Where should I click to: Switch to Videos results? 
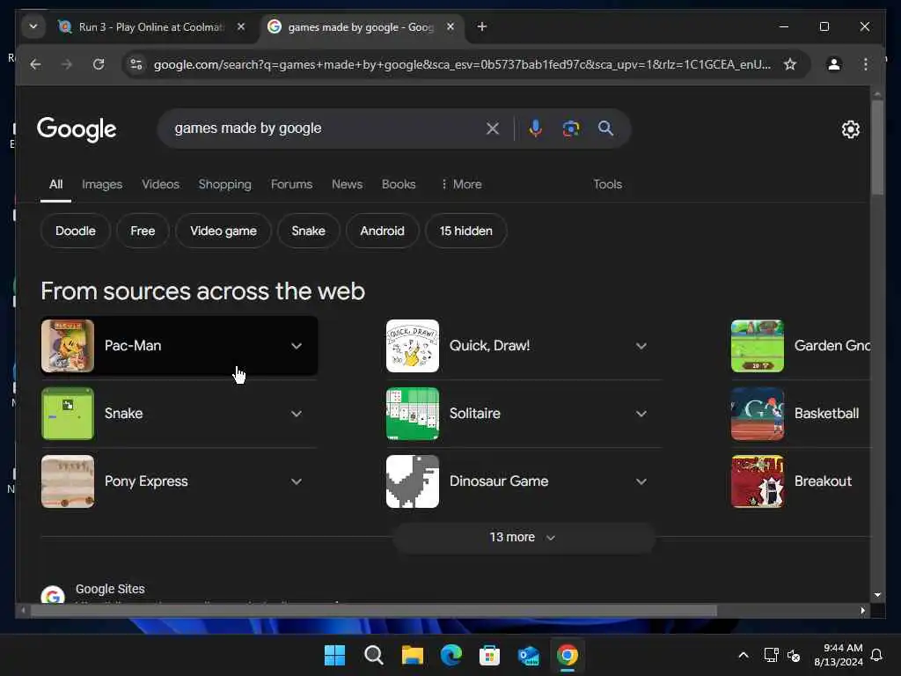point(160,185)
